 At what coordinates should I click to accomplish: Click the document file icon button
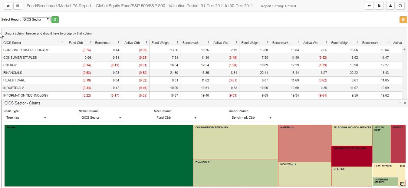tap(379, 6)
